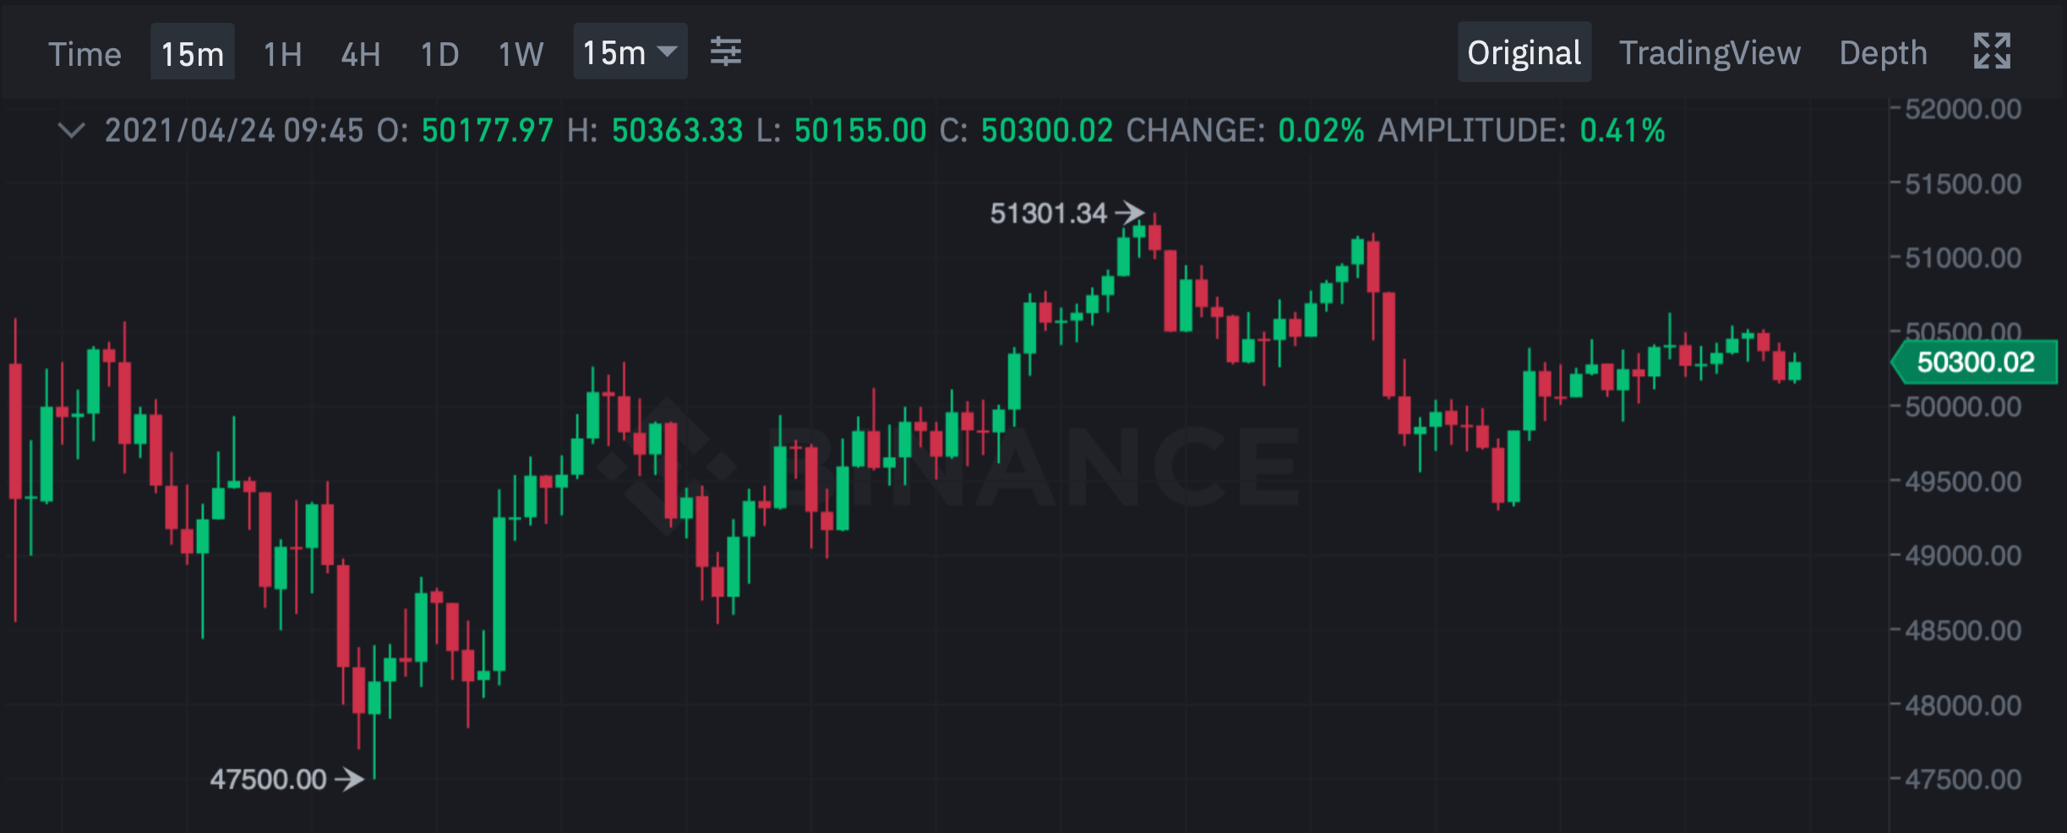Click the low value 50155.00

tap(860, 131)
